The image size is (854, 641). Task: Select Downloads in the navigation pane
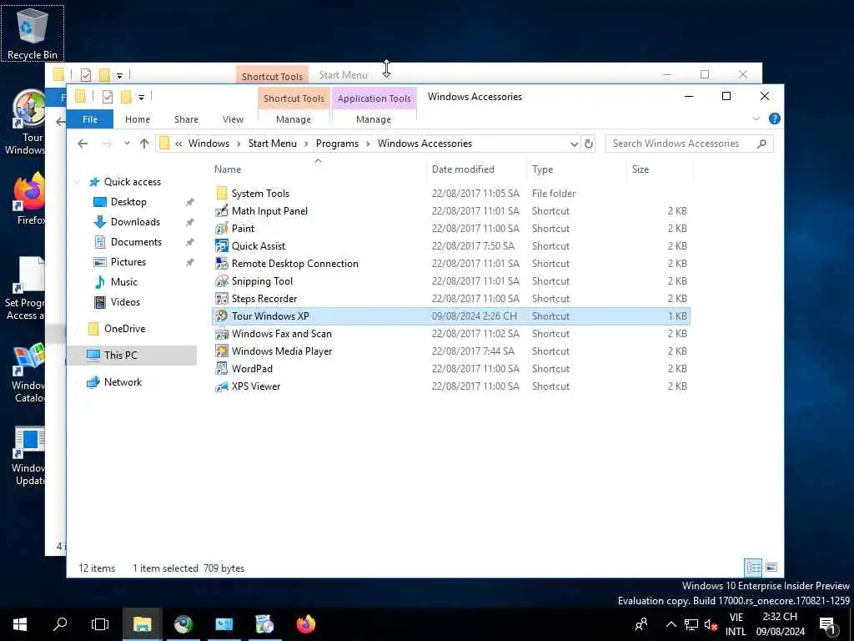point(135,222)
